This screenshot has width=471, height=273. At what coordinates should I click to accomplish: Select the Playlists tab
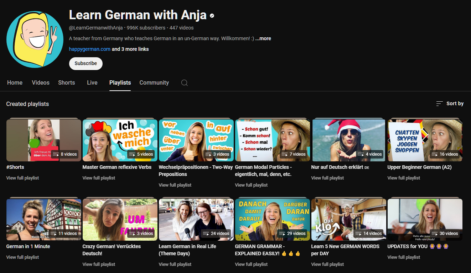pyautogui.click(x=120, y=82)
